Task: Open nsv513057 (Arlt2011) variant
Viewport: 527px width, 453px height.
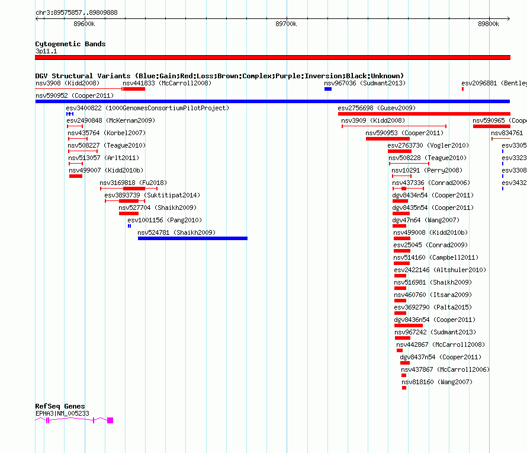Action: (104, 158)
